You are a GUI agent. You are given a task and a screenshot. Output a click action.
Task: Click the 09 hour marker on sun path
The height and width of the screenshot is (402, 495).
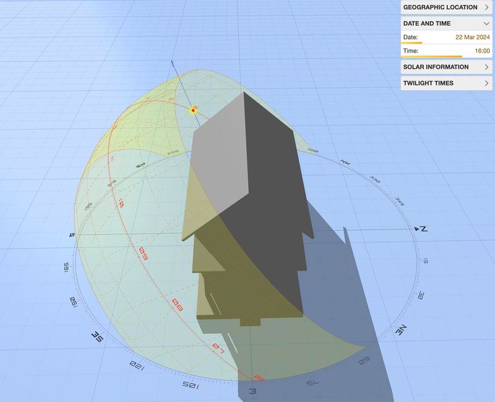click(x=144, y=254)
